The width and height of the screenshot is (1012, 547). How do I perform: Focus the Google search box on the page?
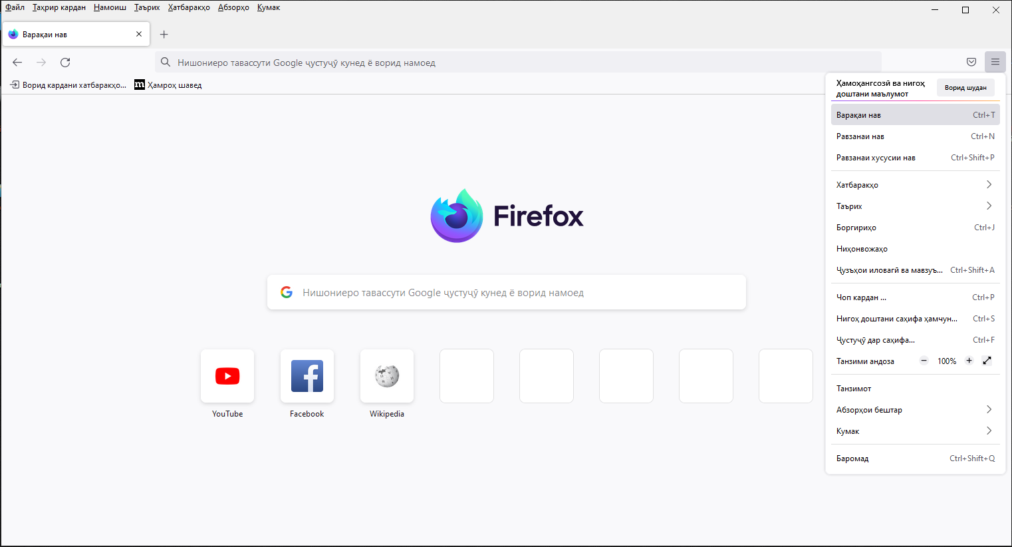[507, 292]
